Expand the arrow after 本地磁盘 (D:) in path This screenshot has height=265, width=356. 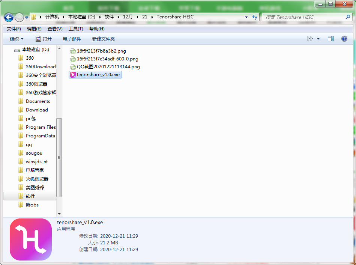pos(100,17)
